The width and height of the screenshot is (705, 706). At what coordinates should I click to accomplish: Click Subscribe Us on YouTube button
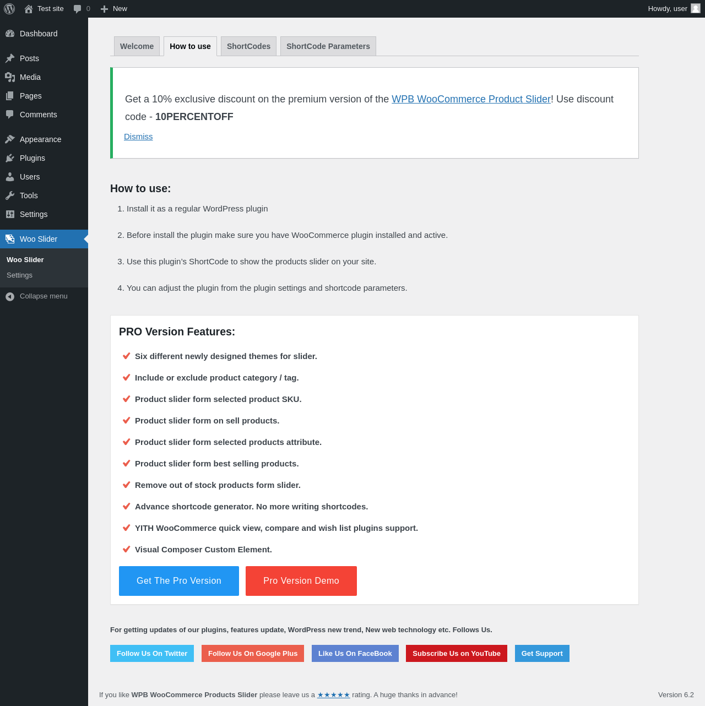click(x=457, y=654)
